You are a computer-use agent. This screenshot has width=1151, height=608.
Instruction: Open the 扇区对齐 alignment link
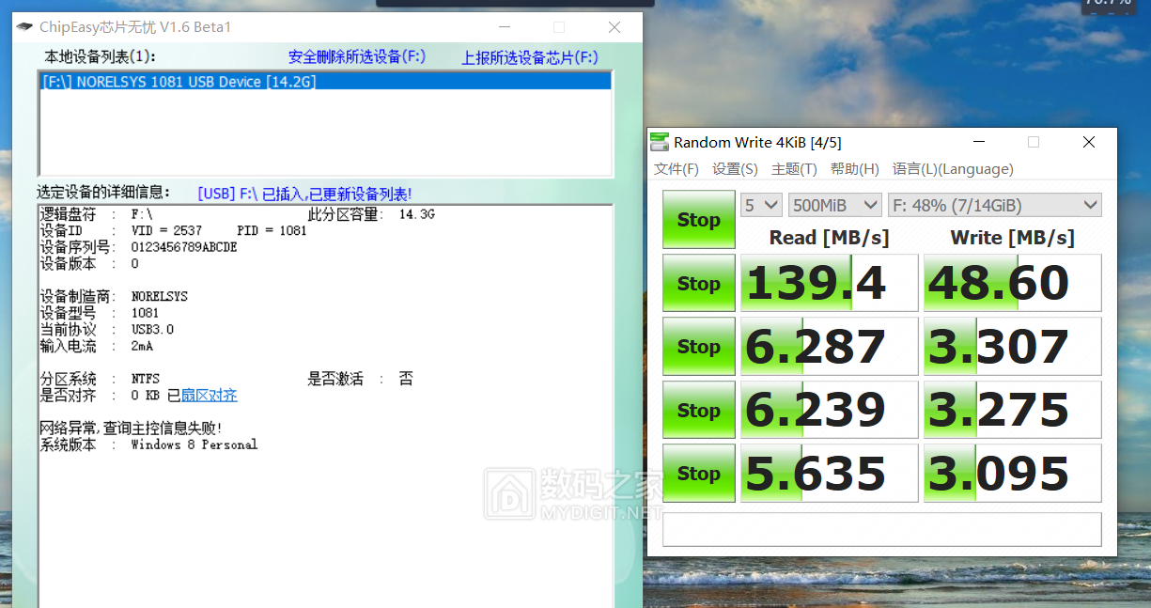(x=209, y=394)
